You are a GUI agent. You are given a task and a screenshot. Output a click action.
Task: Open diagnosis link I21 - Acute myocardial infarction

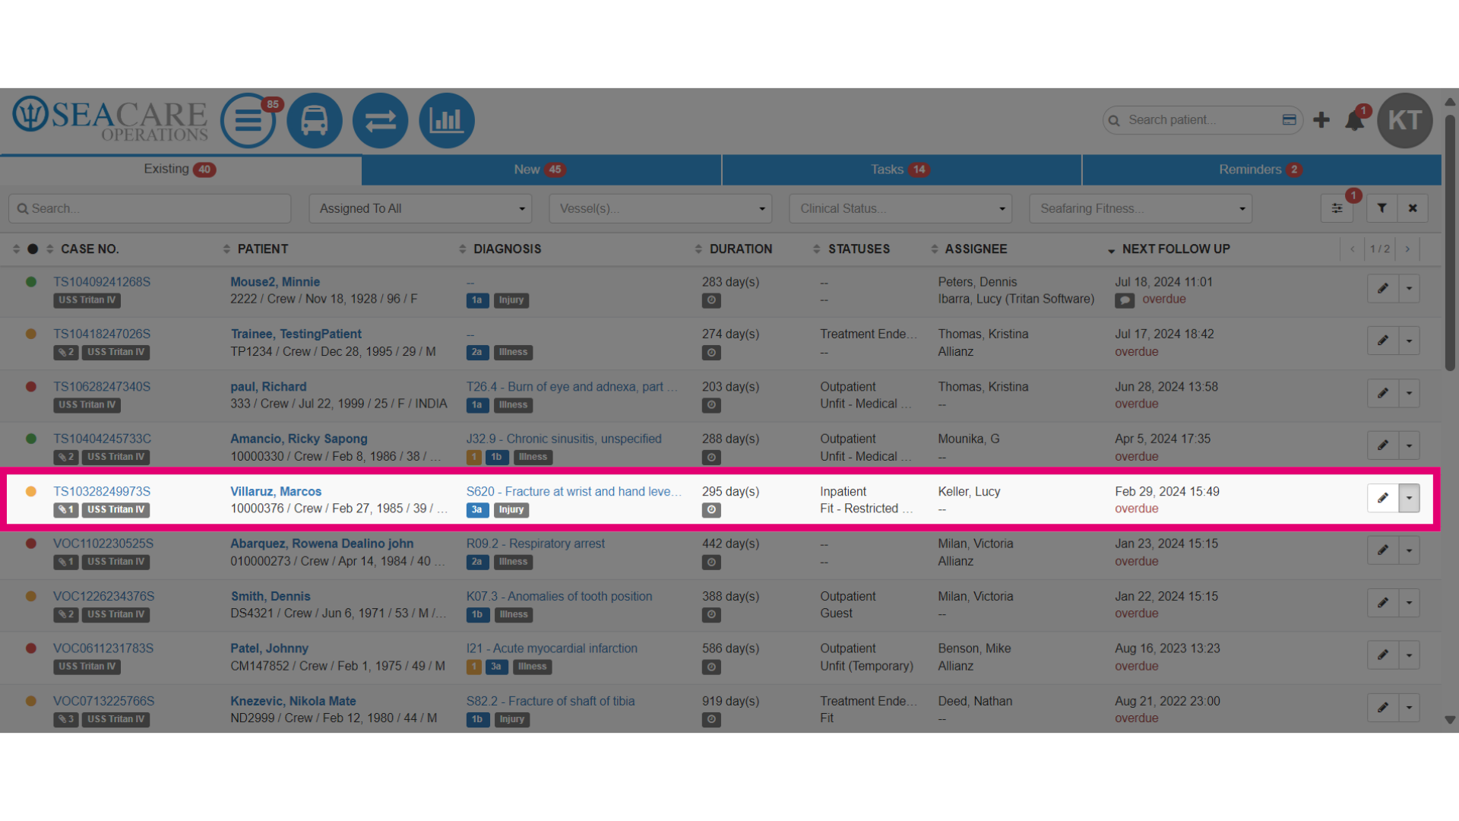[552, 648]
